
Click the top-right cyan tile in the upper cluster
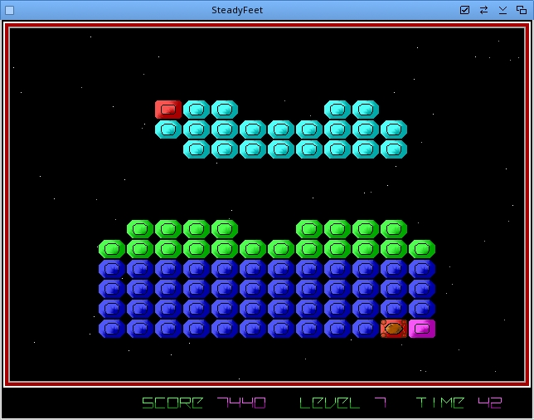[366, 110]
